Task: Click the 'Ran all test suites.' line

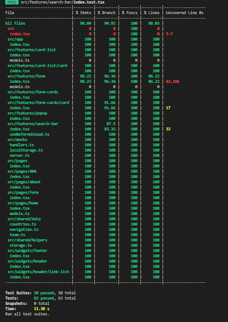Action: click(x=27, y=314)
